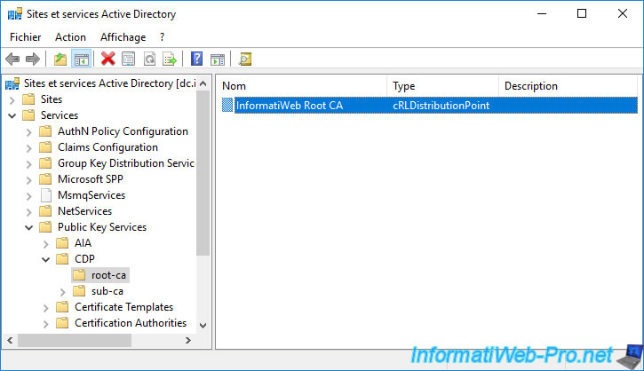The height and width of the screenshot is (371, 644).
Task: Open Help via blue question mark icon
Action: click(196, 59)
